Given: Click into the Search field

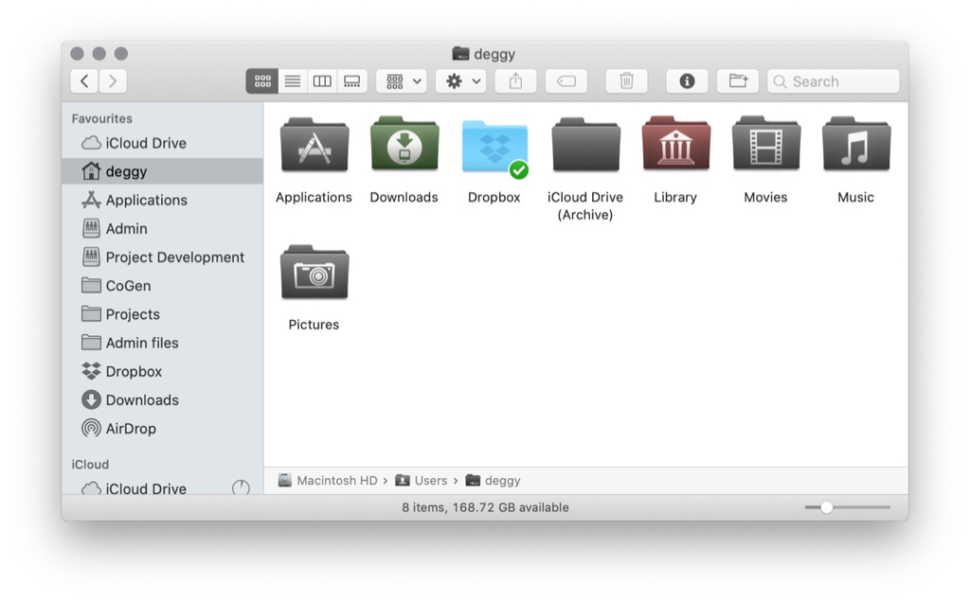Looking at the screenshot, I should tap(834, 81).
